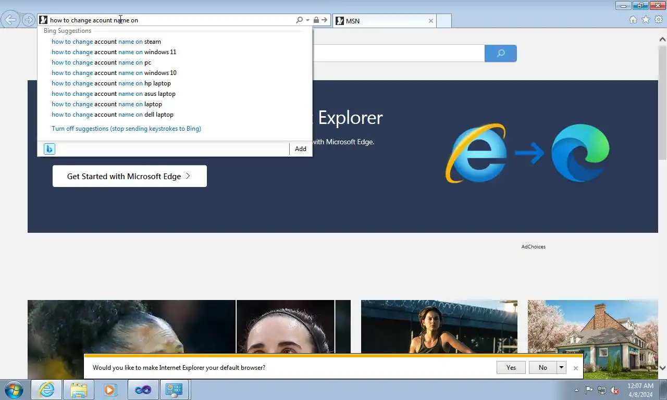
Task: Click the Internet Explorer logo image
Action: coord(476,153)
